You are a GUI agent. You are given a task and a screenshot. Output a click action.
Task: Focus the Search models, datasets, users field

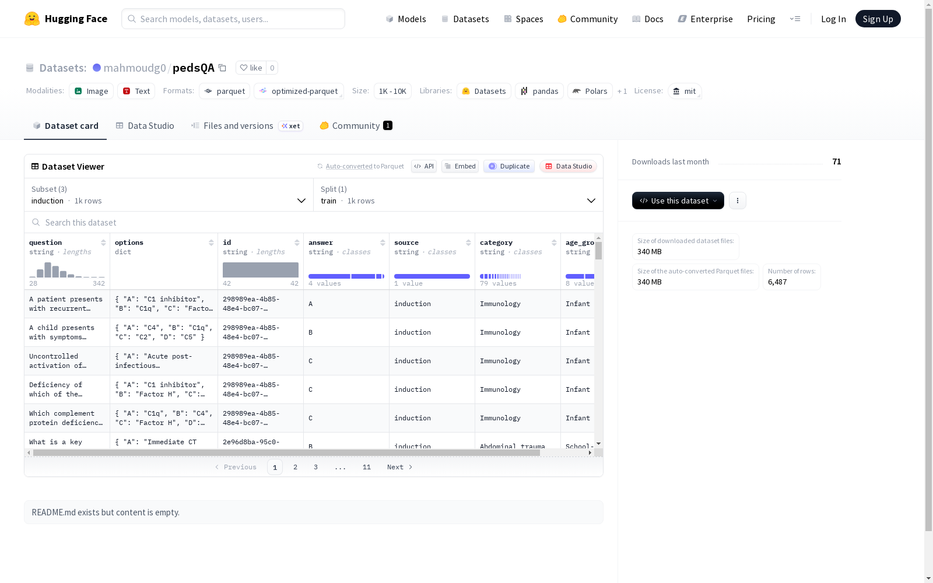point(233,19)
